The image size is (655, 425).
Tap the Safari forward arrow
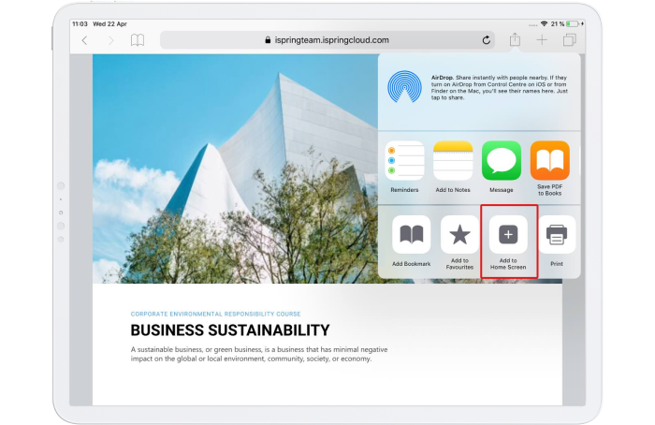[110, 40]
